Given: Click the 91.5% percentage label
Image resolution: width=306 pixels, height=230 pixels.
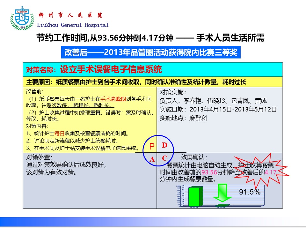Looking at the screenshot, I should click(x=250, y=192).
